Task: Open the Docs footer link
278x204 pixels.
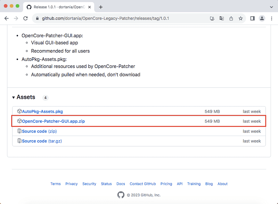Action: (x=121, y=184)
